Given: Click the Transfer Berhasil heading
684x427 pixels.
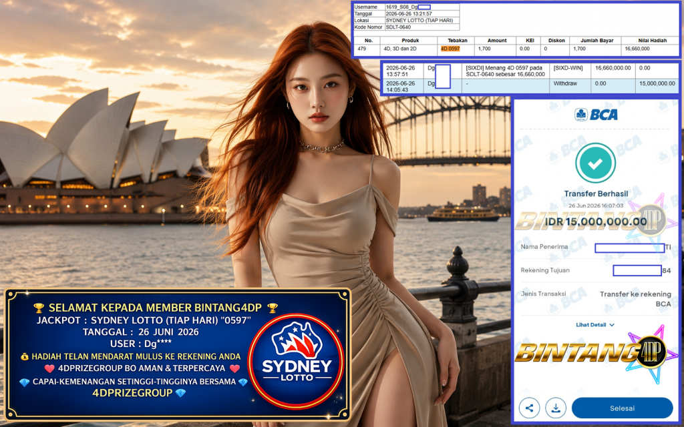Looking at the screenshot, I should click(x=596, y=193).
